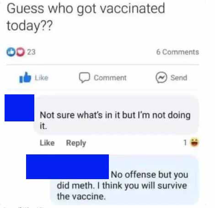Open the redacted replier name block

pos(67,167)
